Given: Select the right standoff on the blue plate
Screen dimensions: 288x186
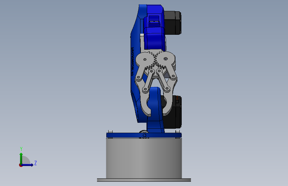Looking at the screenshot, I should pos(177,131).
